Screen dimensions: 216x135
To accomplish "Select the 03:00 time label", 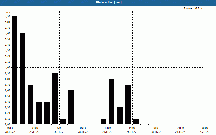I will pos(35,128).
